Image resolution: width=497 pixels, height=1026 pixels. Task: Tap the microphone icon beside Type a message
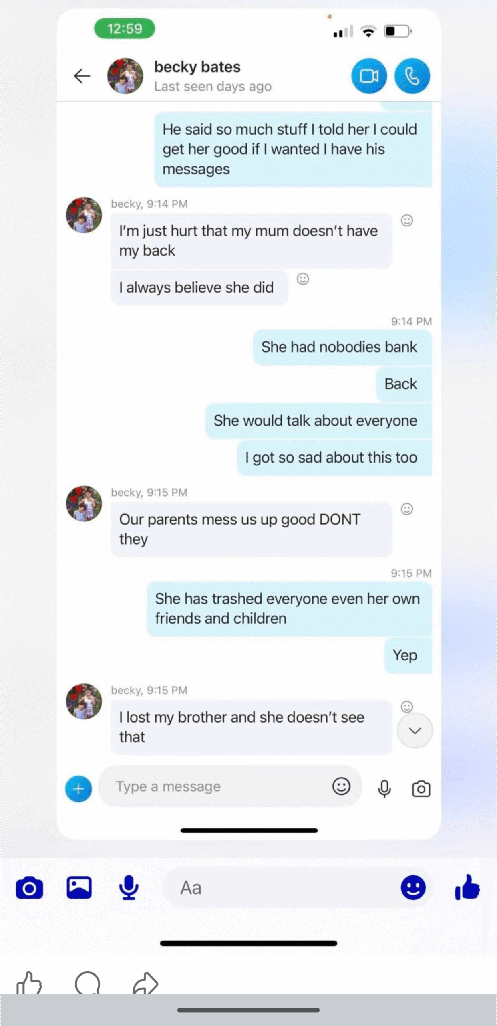[x=384, y=788]
